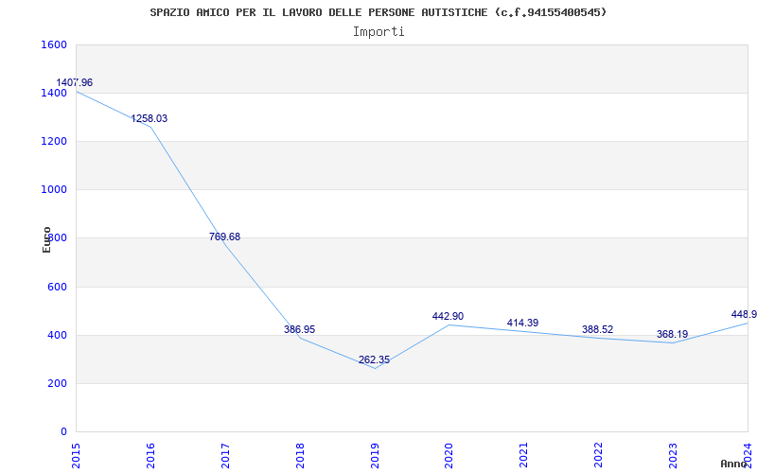
Task: Click the 1600 y-axis tick label
Action: point(54,44)
